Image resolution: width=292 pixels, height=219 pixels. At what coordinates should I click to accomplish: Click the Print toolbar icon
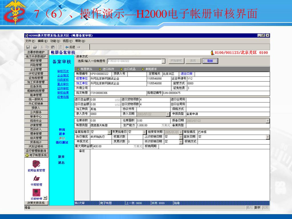35,47
